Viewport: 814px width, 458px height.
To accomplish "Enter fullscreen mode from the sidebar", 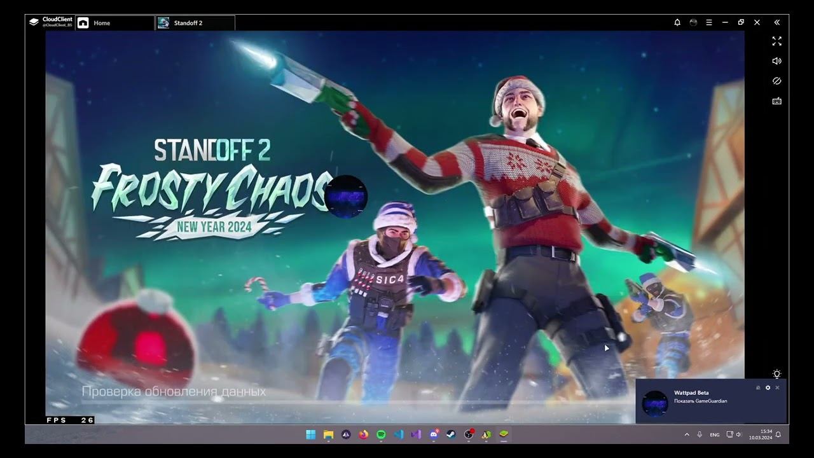I will (776, 41).
